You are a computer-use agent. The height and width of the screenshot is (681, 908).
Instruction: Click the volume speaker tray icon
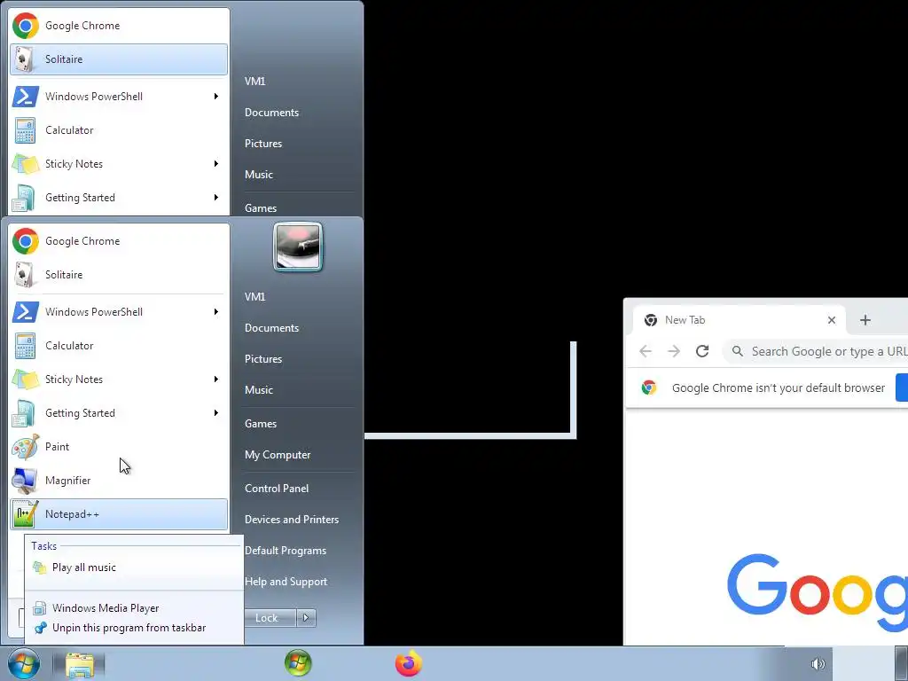click(x=818, y=664)
